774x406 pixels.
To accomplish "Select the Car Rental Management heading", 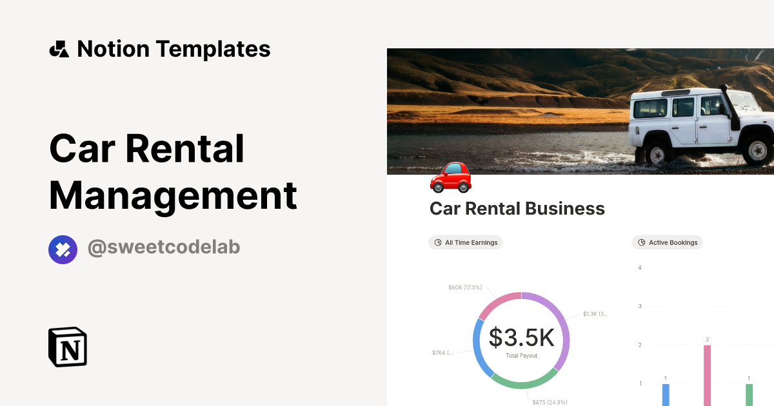I will click(173, 171).
